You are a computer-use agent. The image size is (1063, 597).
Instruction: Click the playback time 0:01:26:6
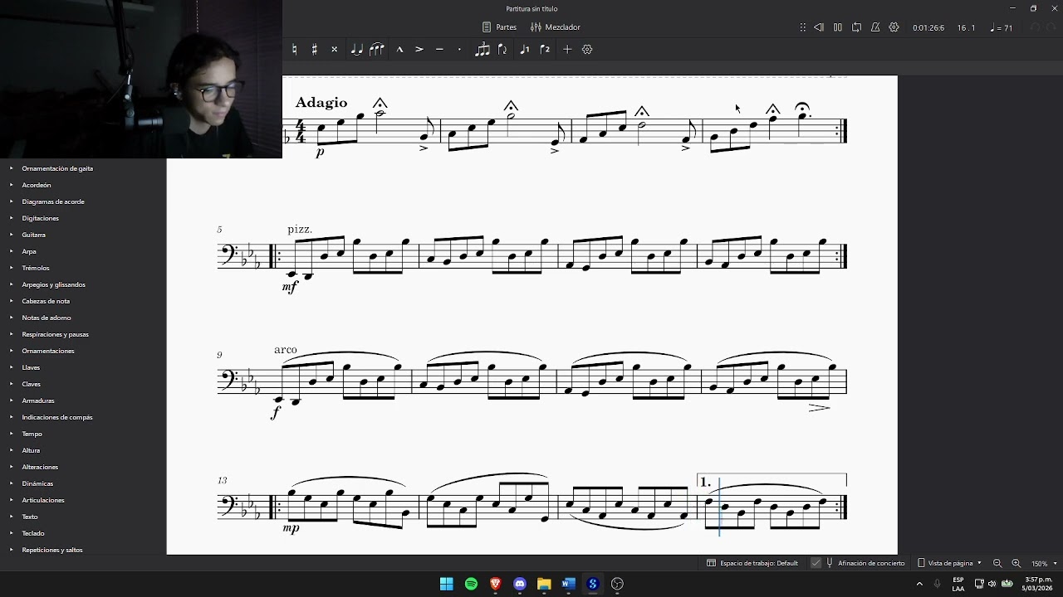[x=928, y=27]
